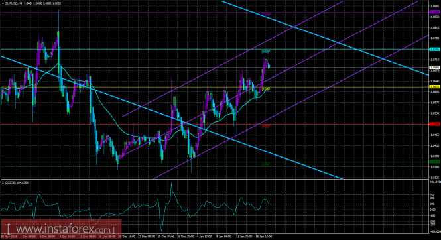The width and height of the screenshot is (441, 240).
Task: Click the purple price label on the price axis
Action: 435,12
